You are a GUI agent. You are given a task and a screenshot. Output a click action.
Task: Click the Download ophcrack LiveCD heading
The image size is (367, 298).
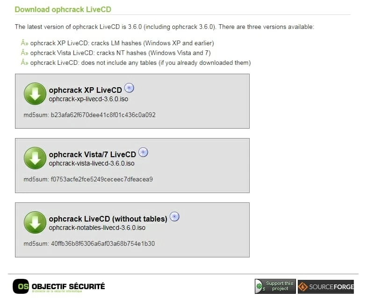63,10
